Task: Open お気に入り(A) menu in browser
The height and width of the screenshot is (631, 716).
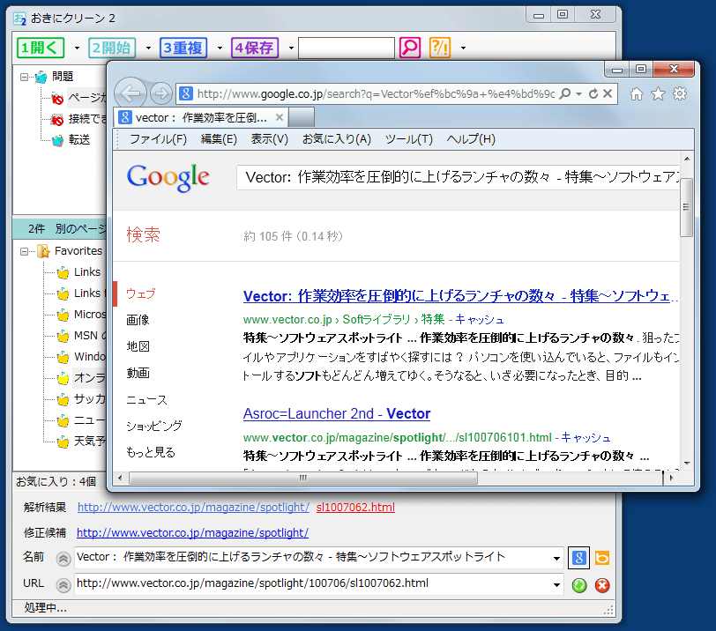Action: click(x=337, y=139)
